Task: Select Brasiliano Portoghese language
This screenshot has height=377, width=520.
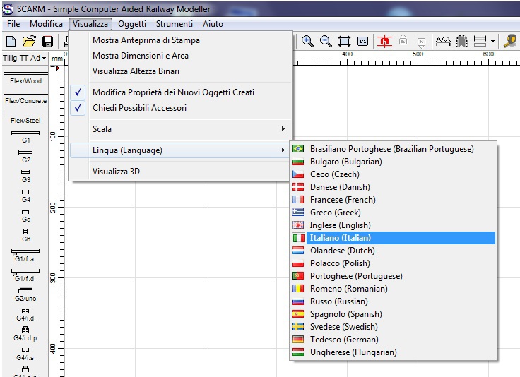Action: (x=394, y=149)
